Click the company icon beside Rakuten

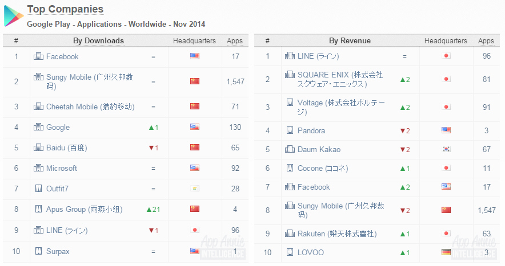pos(290,233)
